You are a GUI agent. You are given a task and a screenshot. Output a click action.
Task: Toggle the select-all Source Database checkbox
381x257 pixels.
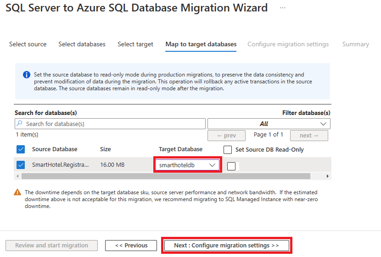click(21, 149)
